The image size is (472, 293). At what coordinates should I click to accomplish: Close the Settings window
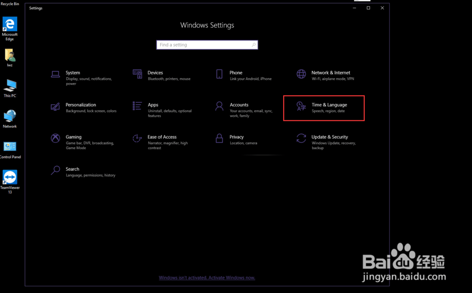(x=382, y=8)
